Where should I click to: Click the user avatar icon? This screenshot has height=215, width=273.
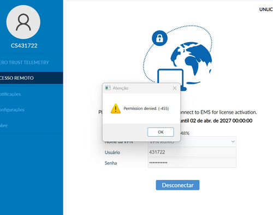[23, 22]
